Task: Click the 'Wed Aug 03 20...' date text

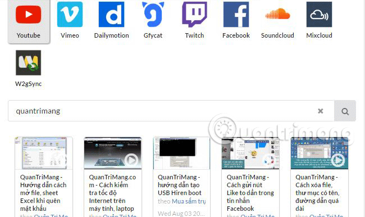Action: (181, 213)
